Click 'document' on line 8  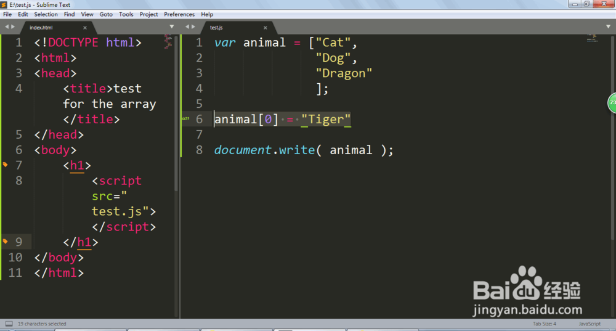(x=243, y=150)
